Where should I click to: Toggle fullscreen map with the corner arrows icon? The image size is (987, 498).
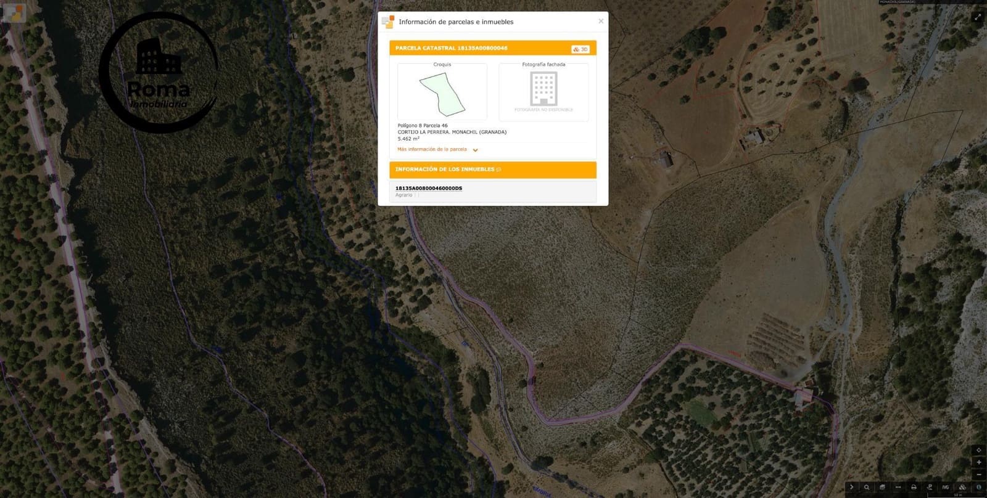click(978, 17)
